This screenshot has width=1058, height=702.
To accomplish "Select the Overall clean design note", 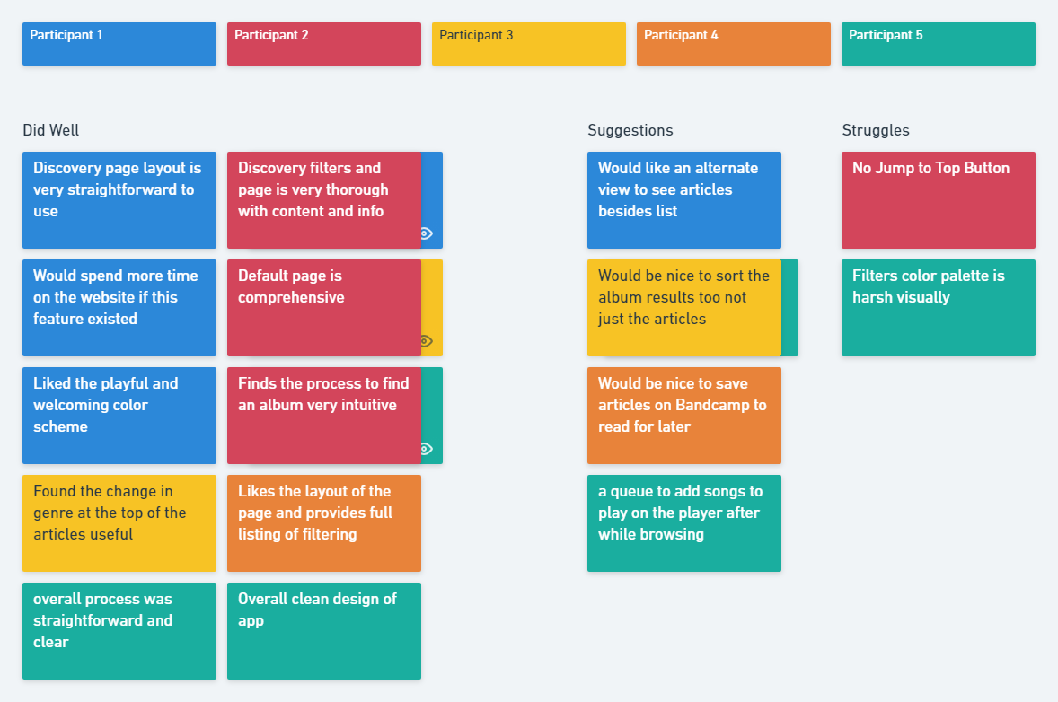I will (324, 631).
